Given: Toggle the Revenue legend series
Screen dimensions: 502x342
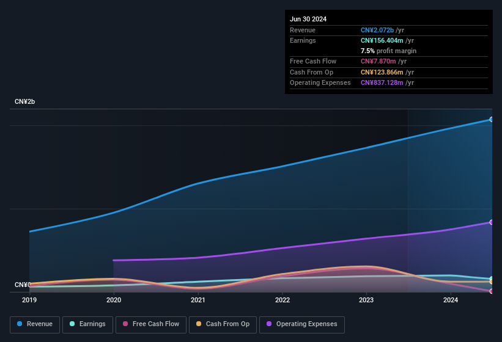Looking at the screenshot, I should [35, 324].
